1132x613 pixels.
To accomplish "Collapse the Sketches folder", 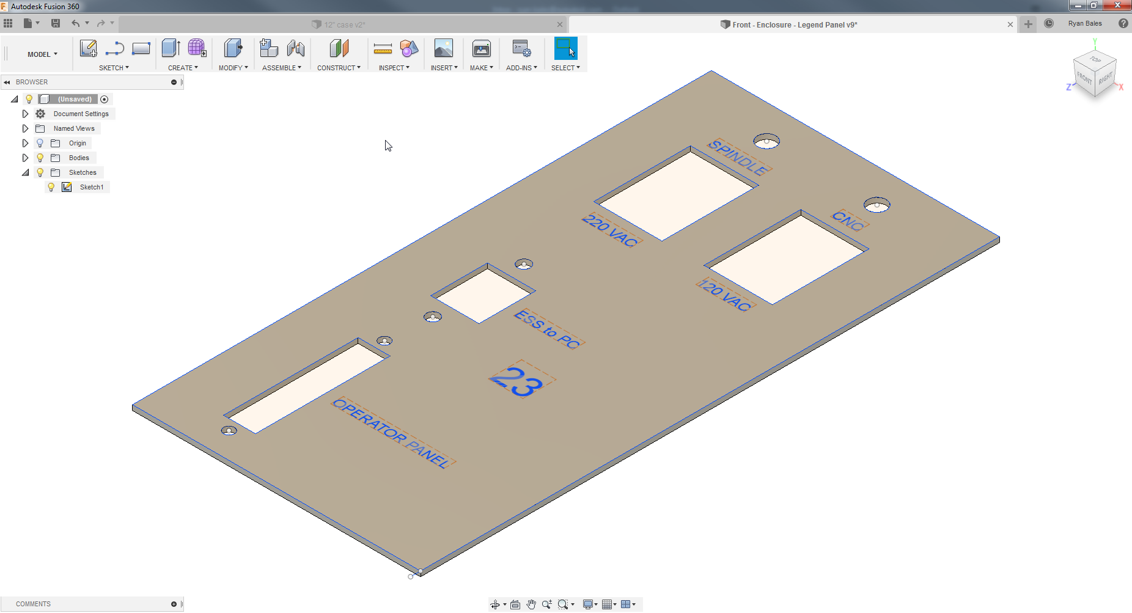I will coord(25,172).
